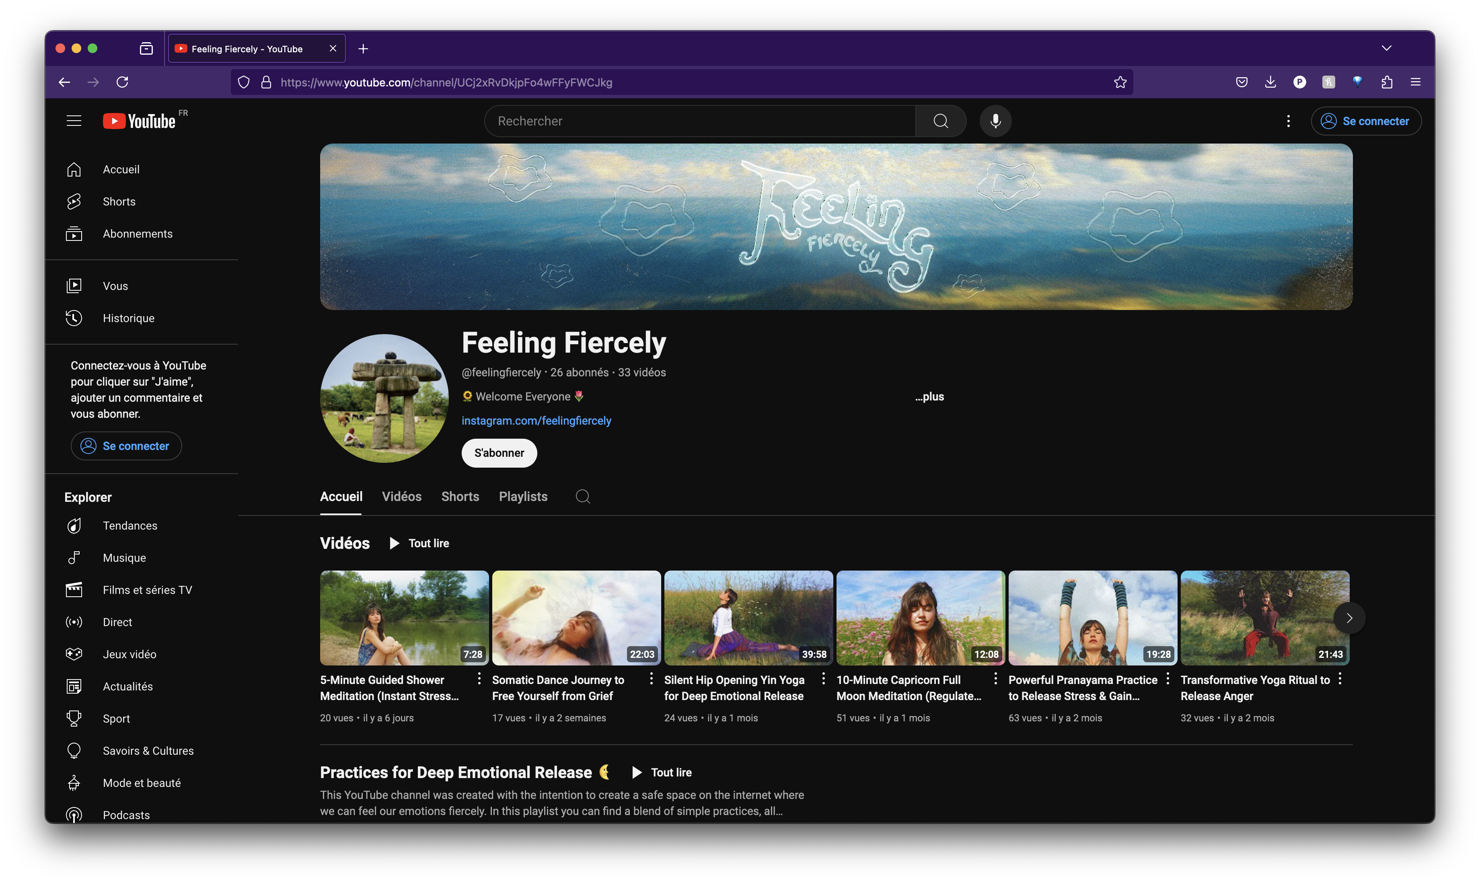
Task: Open the Podcasts section
Action: pyautogui.click(x=125, y=815)
